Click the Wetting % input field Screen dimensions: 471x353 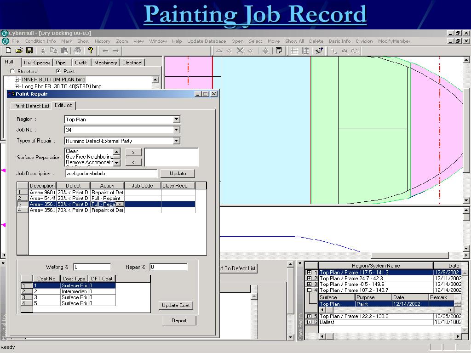tap(92, 267)
